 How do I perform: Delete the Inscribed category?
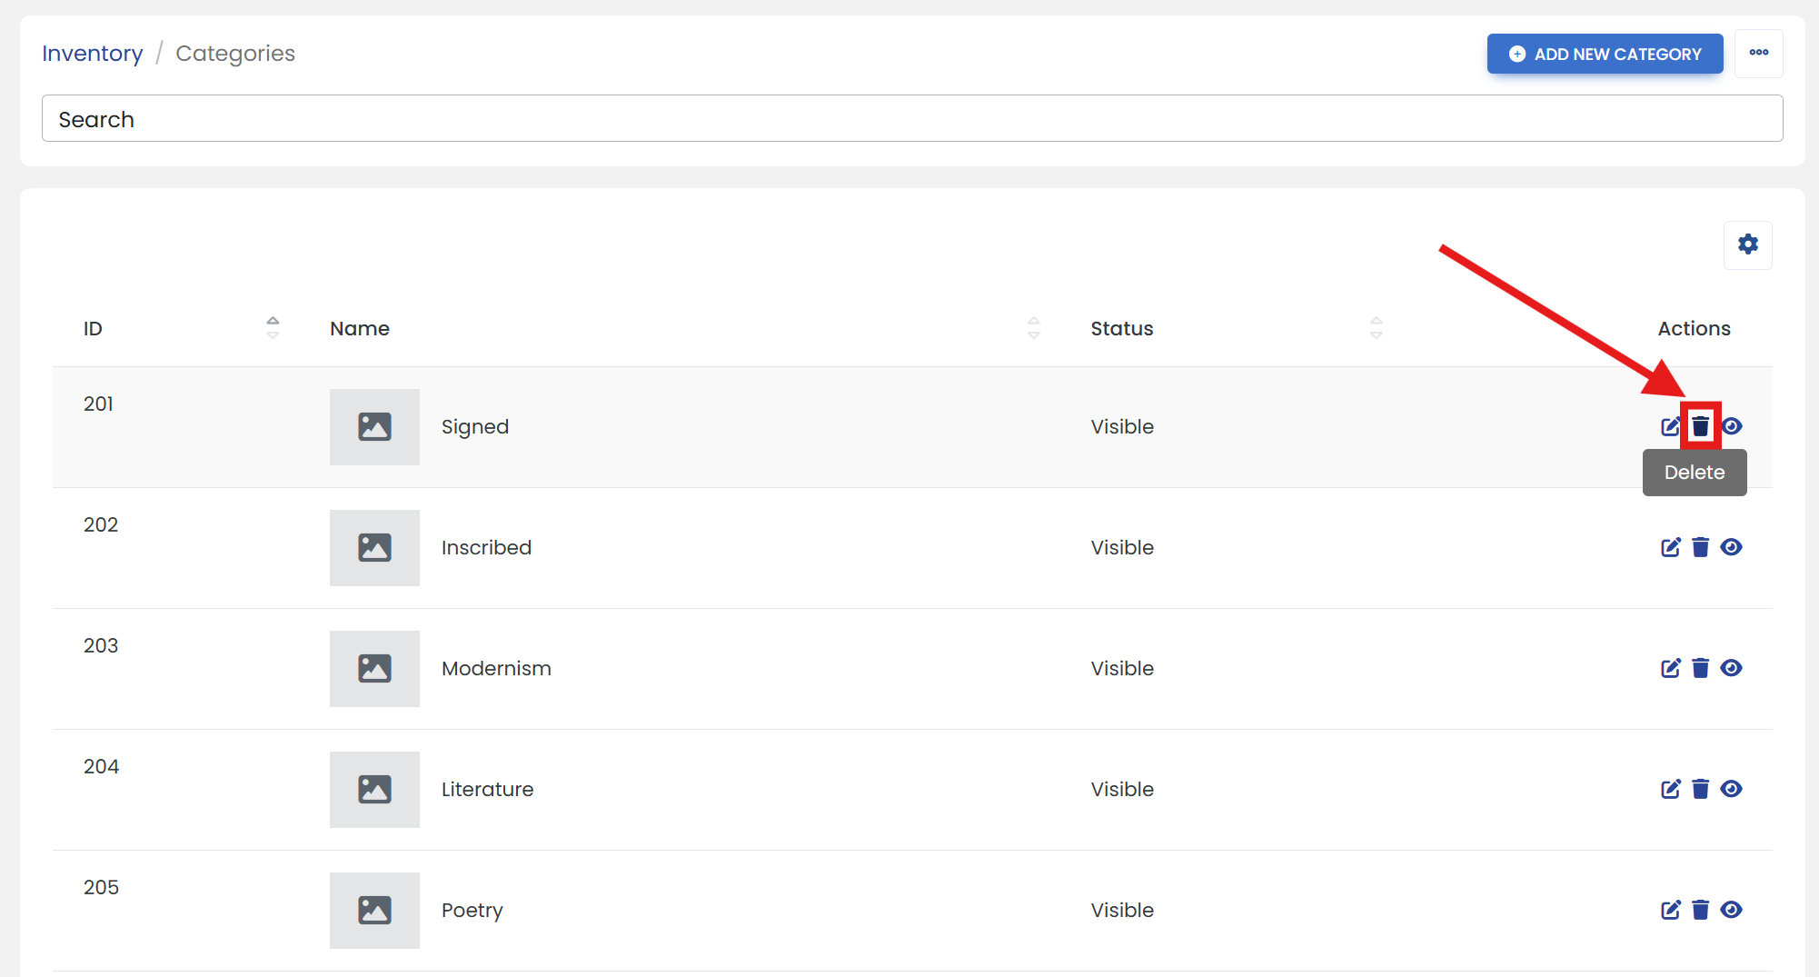pos(1700,547)
